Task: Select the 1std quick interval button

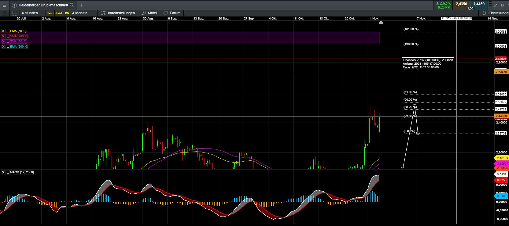Action: click(x=50, y=13)
